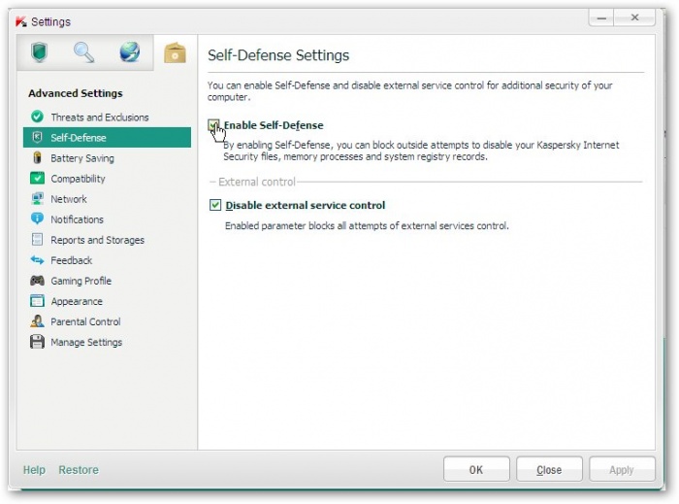This screenshot has height=504, width=679.
Task: Go to Feedback settings
Action: pos(107,260)
